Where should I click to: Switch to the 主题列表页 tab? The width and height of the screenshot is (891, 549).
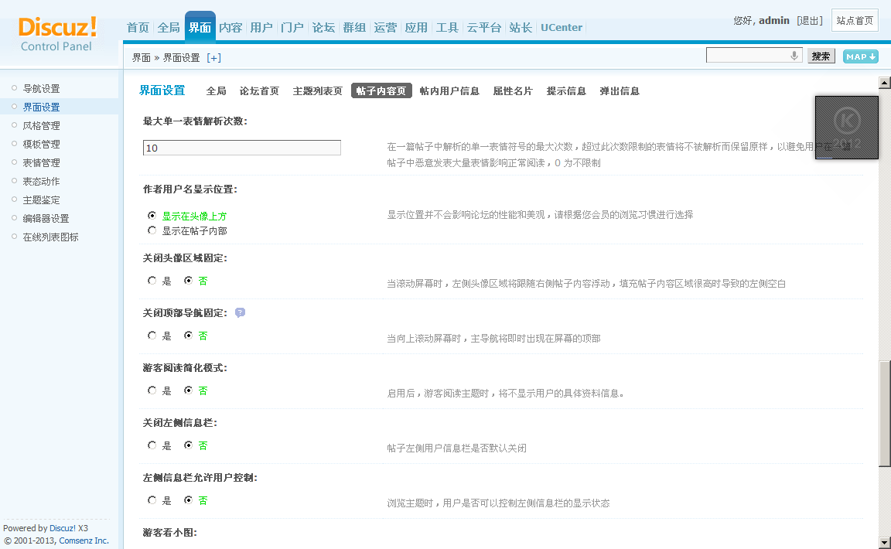pyautogui.click(x=317, y=91)
